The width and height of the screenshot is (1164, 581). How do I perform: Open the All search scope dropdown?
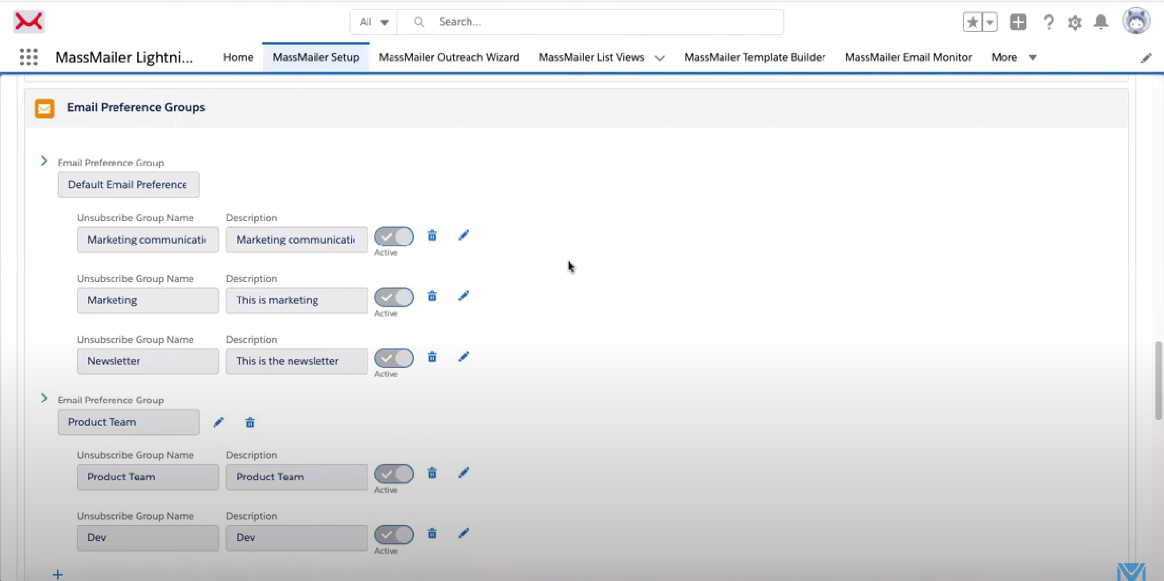point(374,22)
